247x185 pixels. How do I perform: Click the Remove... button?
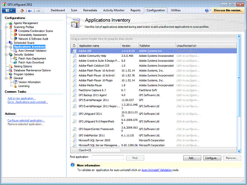[x=232, y=158]
